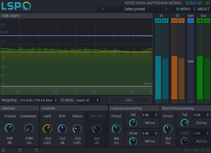Open Long-time Fall 9 dB dropdown

150,115
